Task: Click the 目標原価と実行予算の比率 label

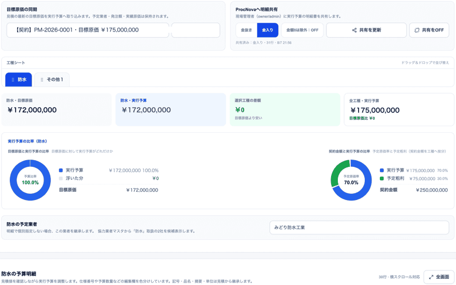Action: tap(28, 151)
